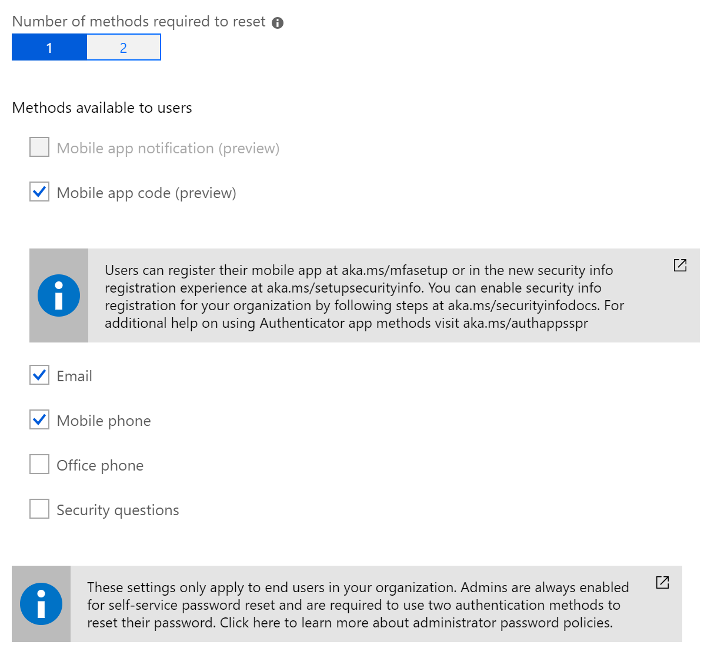
Task: Click the 'Email' label text
Action: (75, 376)
